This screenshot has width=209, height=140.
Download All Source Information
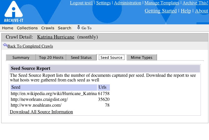click(41, 112)
